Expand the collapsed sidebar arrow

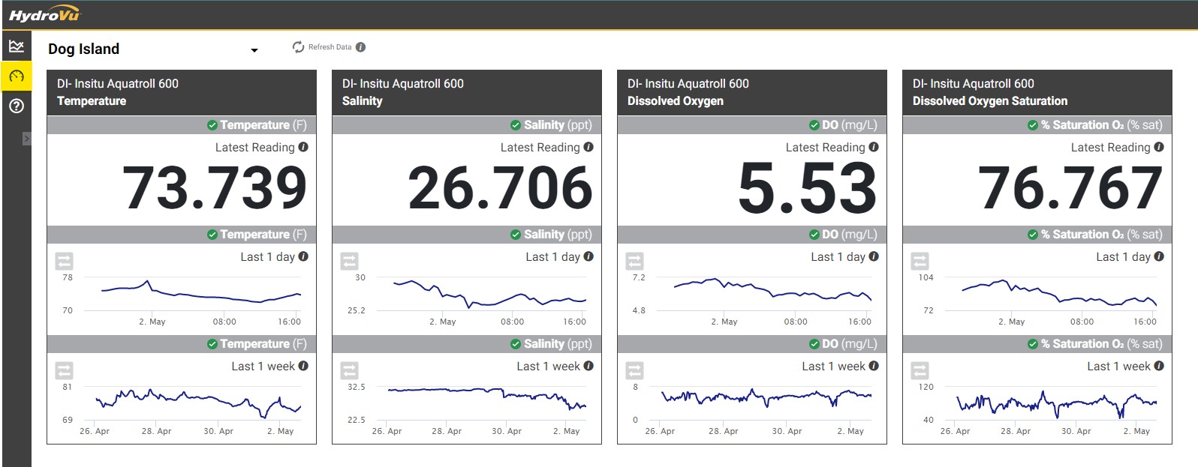coord(26,139)
